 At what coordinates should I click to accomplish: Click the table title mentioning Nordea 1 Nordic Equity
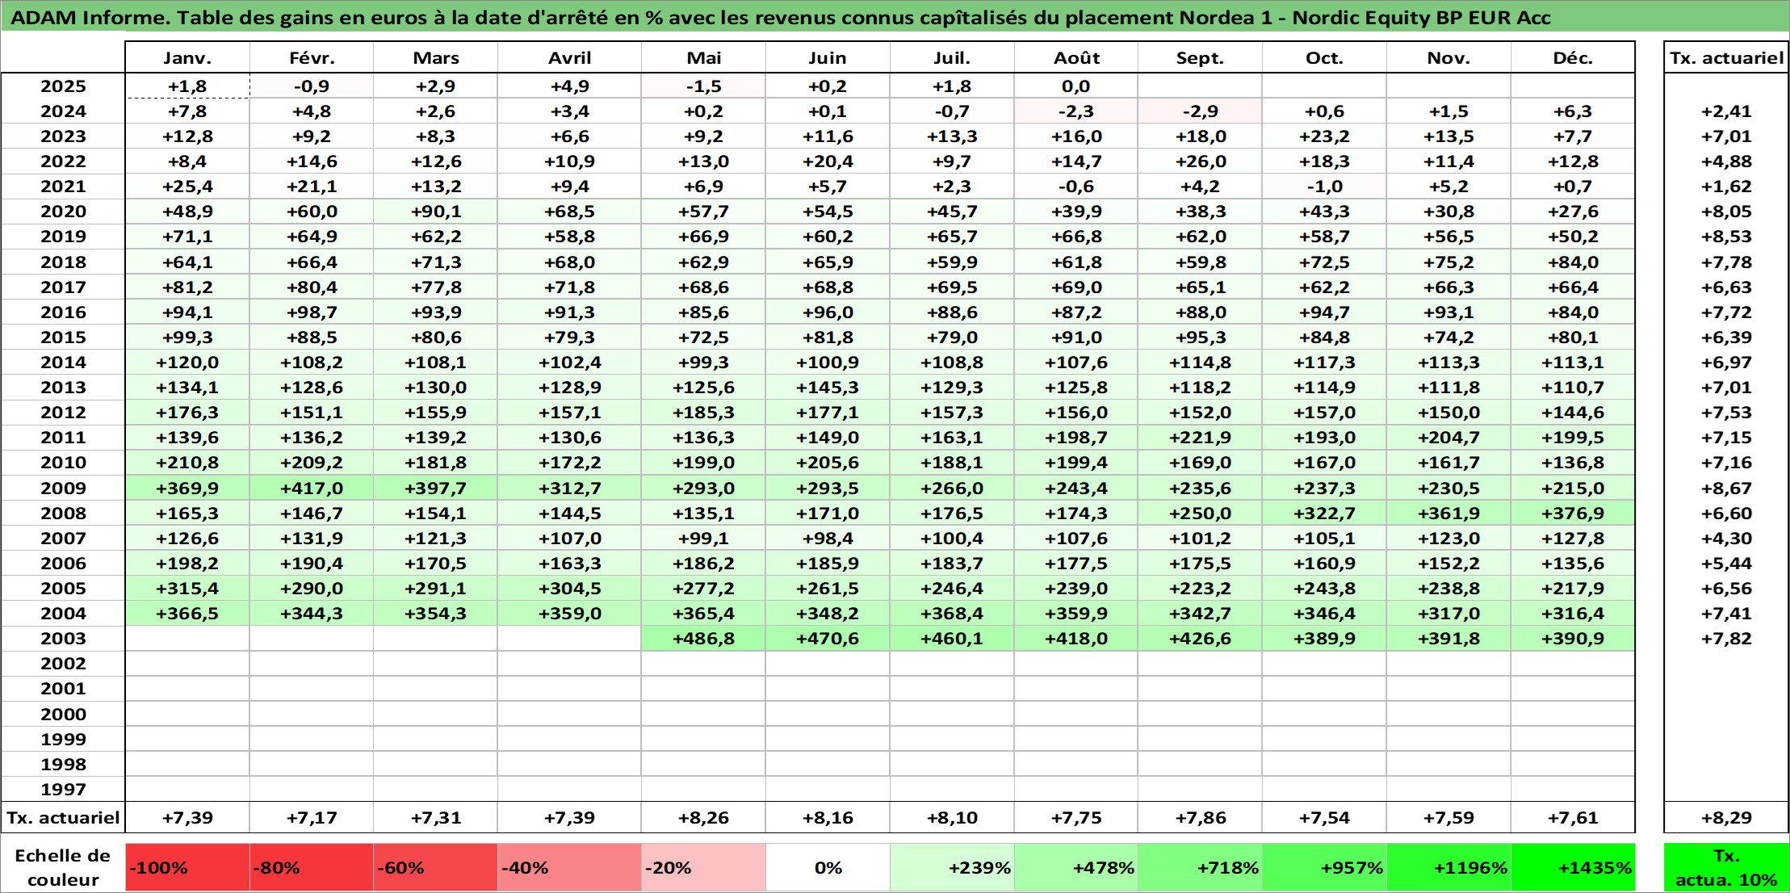(x=780, y=17)
